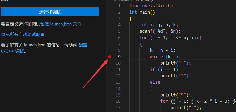Click the else keyword on line 13
The width and height of the screenshot is (236, 112).
(155, 82)
